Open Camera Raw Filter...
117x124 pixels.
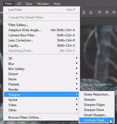pos(42,35)
